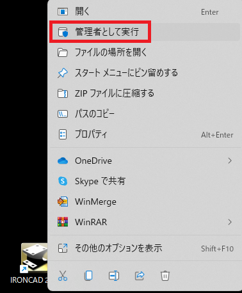Screen dimensions: 242x293
Task: Open file location via ファイルの場所を開く
Action: click(x=145, y=52)
